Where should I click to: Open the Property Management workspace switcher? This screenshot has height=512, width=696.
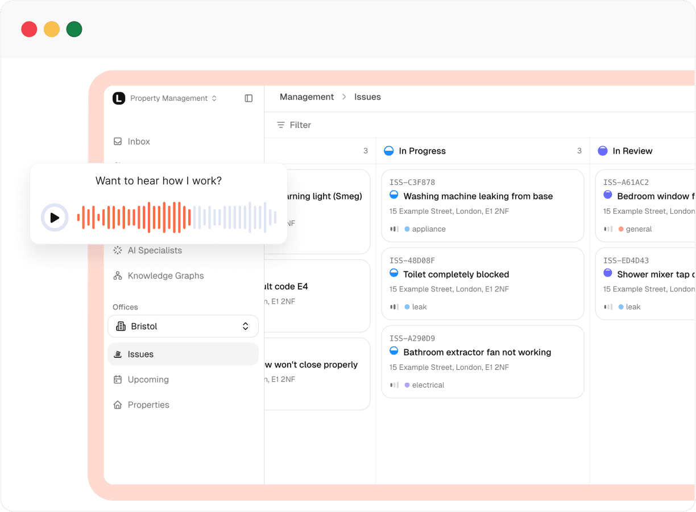click(x=173, y=98)
